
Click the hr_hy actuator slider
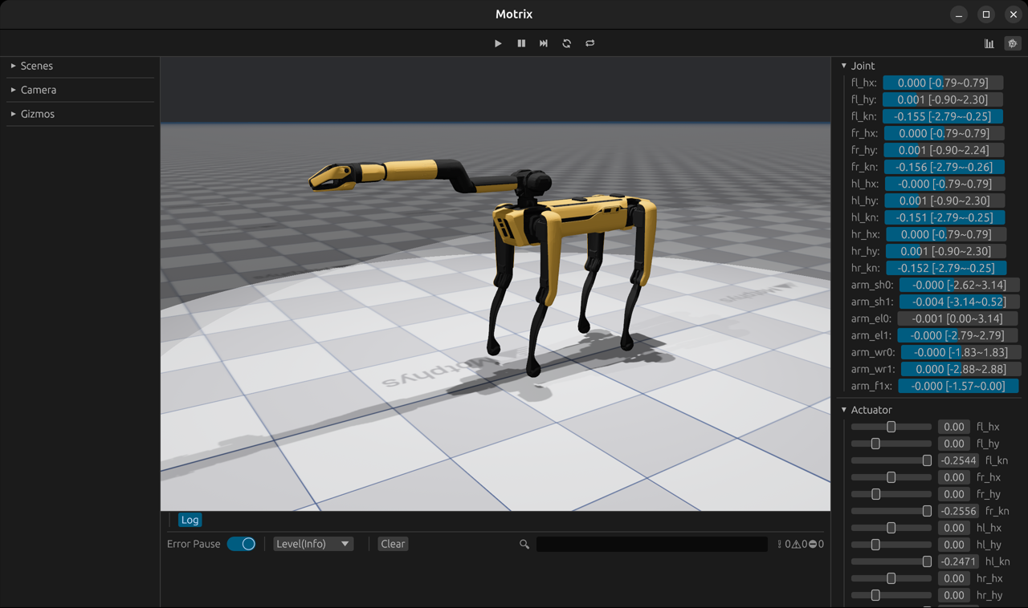pyautogui.click(x=891, y=595)
